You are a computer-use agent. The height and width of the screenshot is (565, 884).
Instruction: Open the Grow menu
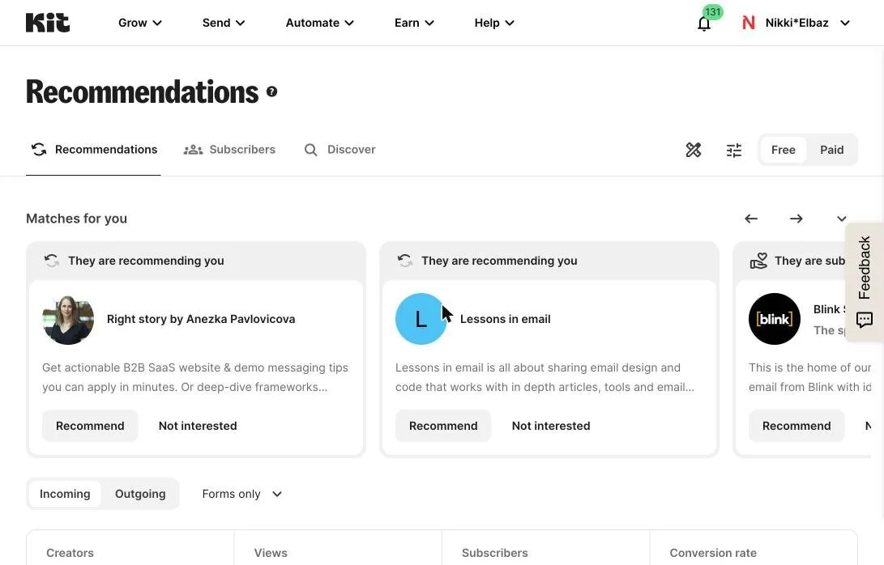140,23
